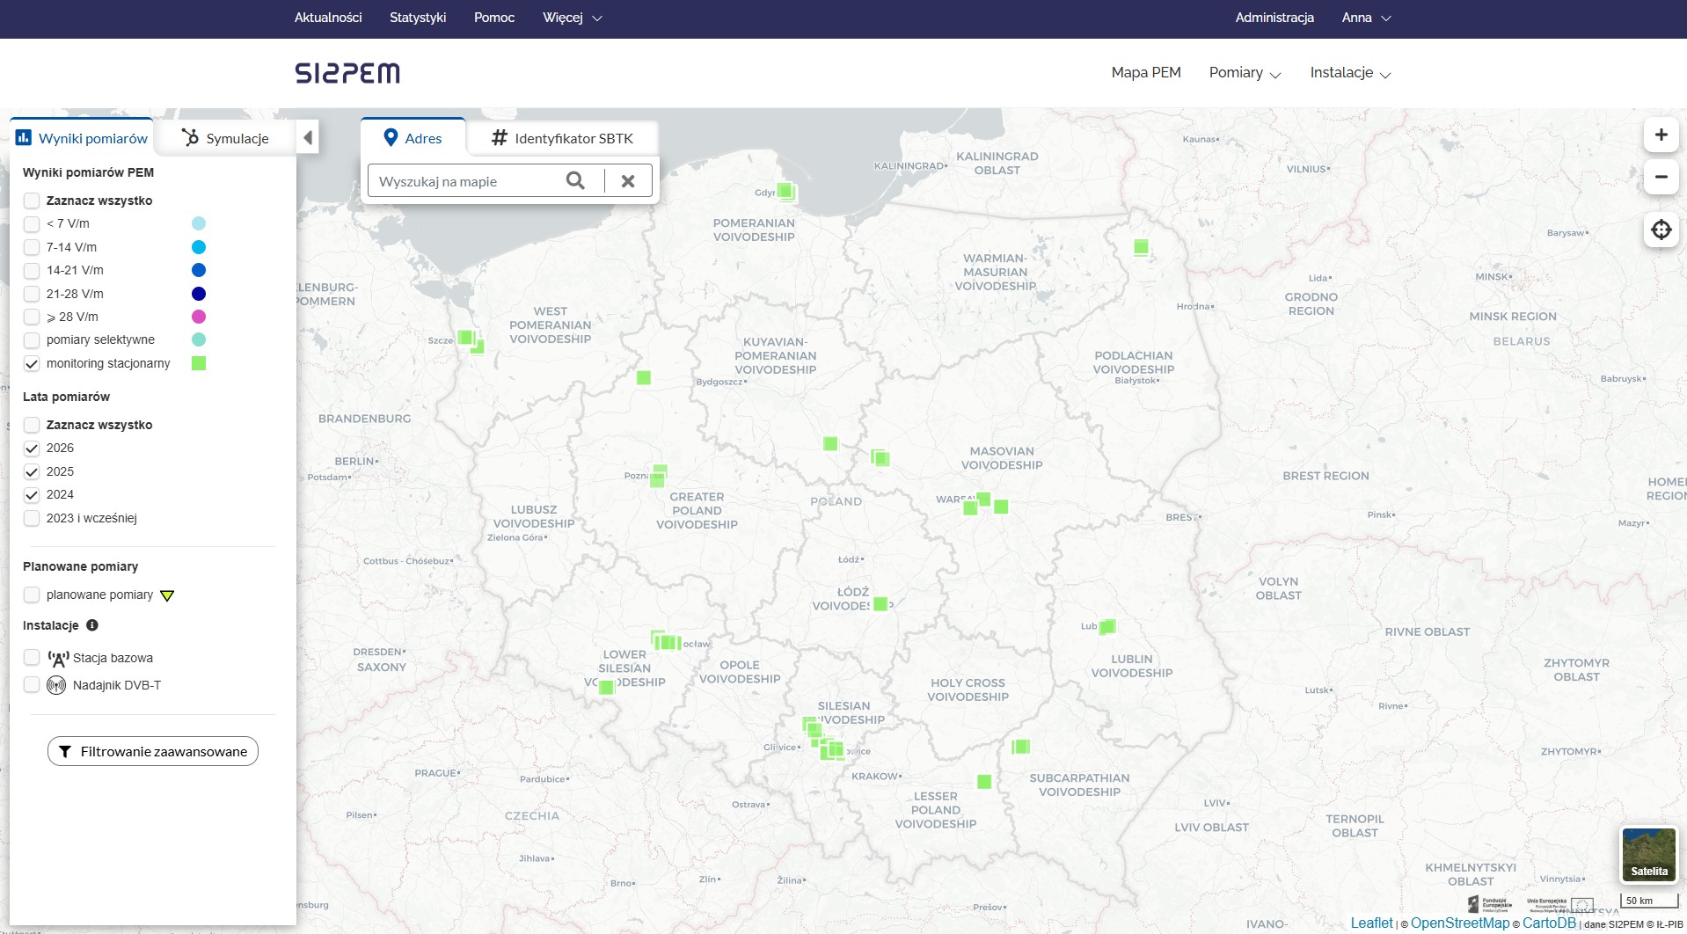
Task: Enable the 21-28 V/m checkbox
Action: click(x=32, y=294)
